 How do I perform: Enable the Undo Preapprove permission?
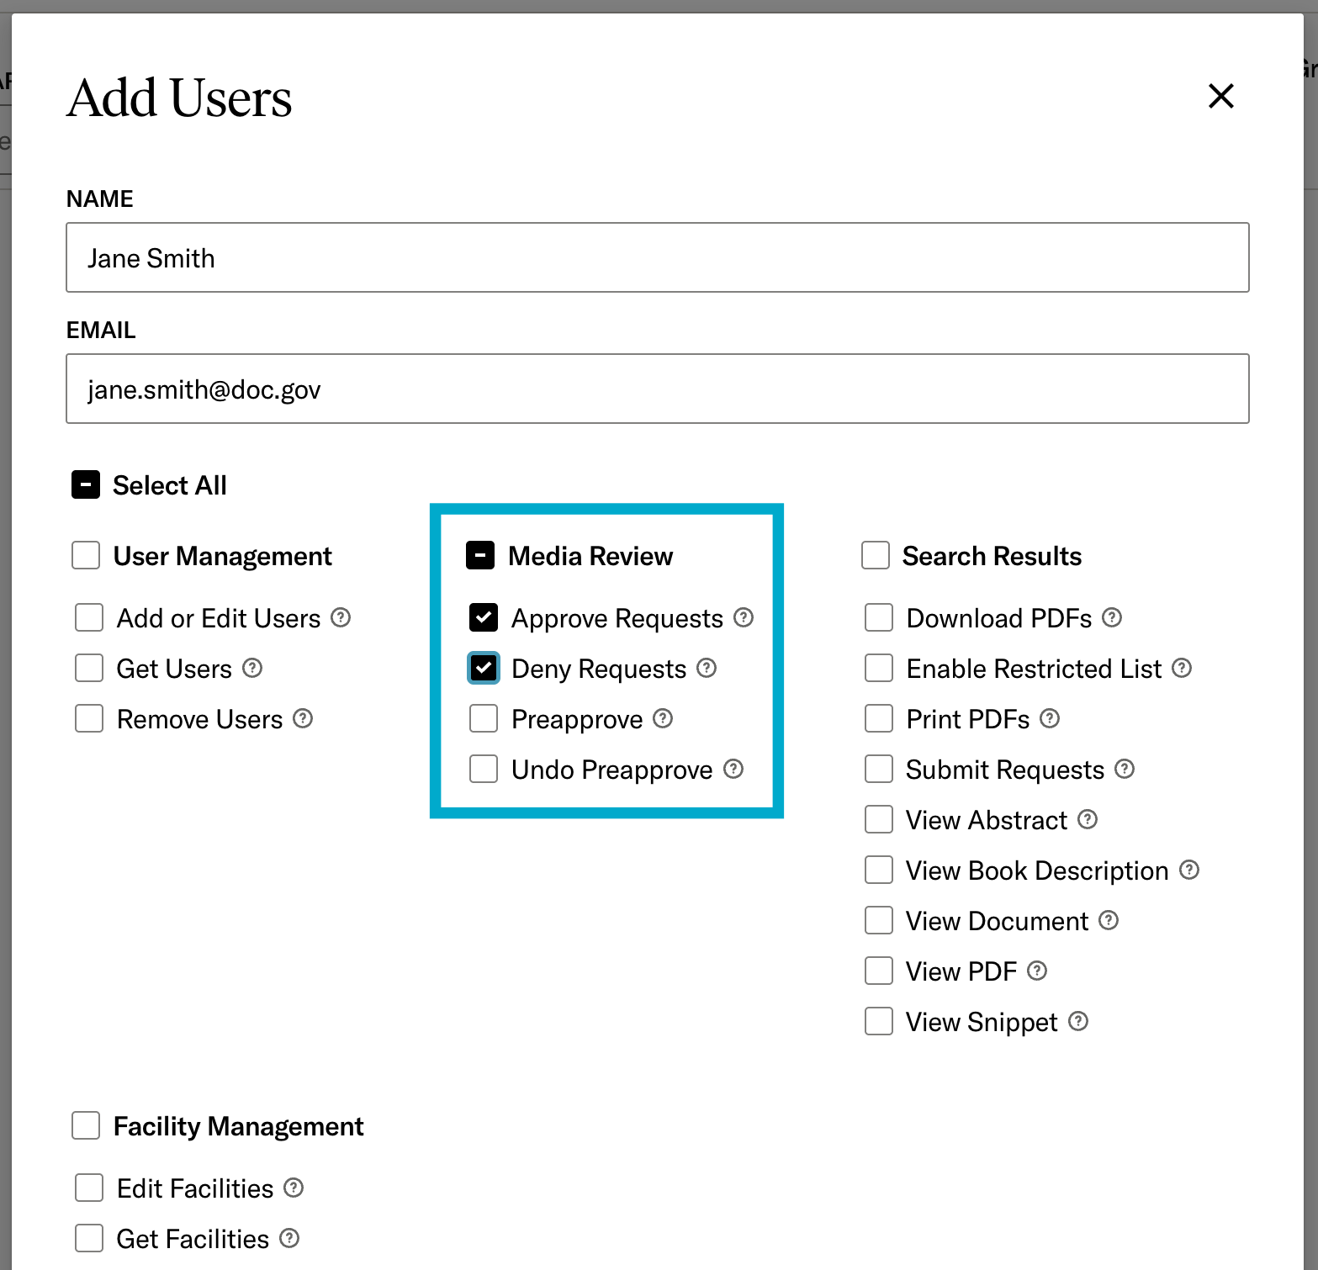coord(484,769)
